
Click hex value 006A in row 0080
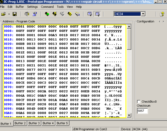click(x=20, y=96)
